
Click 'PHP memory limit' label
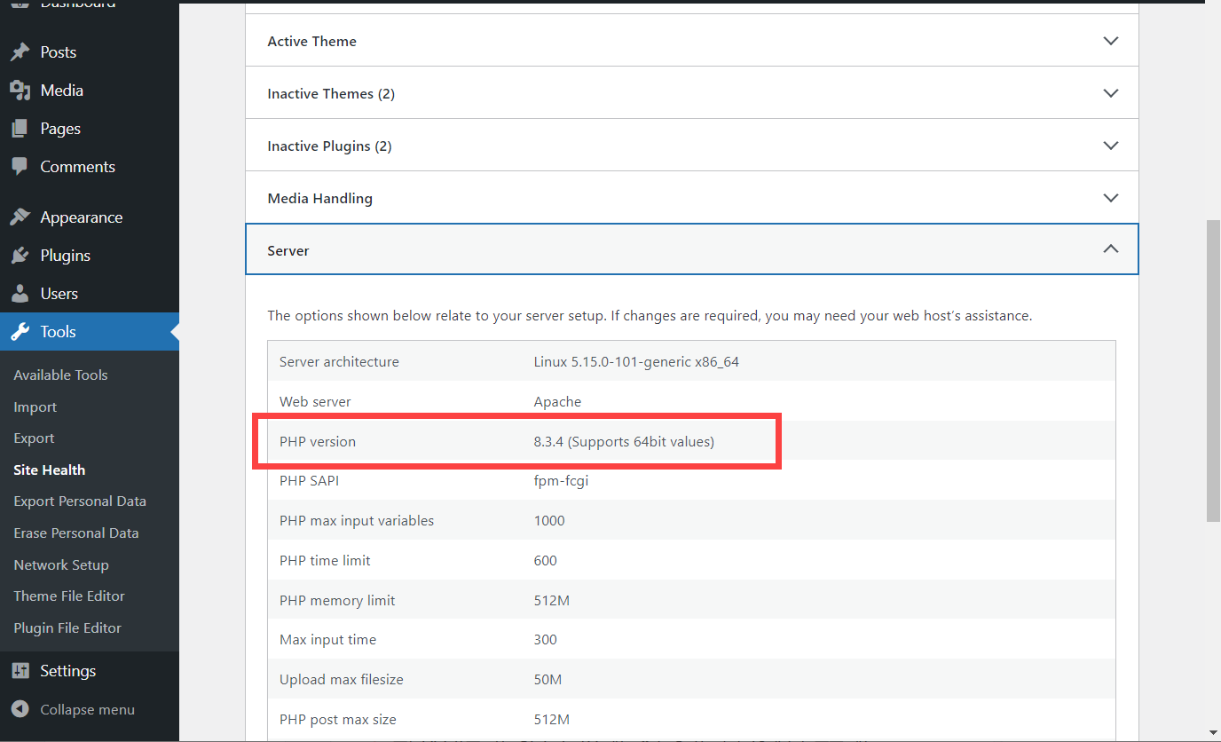click(x=337, y=601)
